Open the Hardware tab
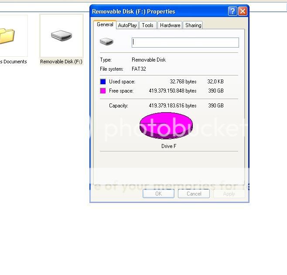This screenshot has height=275, width=287. 170,25
